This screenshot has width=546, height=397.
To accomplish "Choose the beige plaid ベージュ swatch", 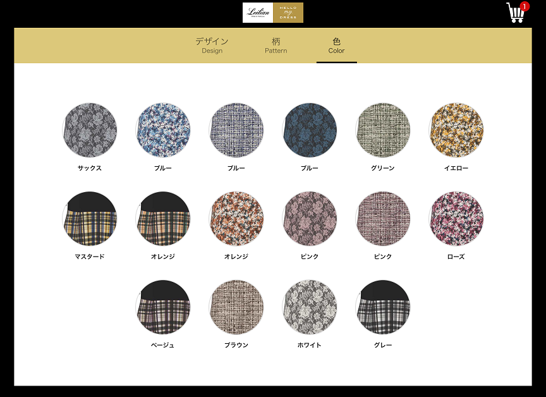I will tap(163, 307).
